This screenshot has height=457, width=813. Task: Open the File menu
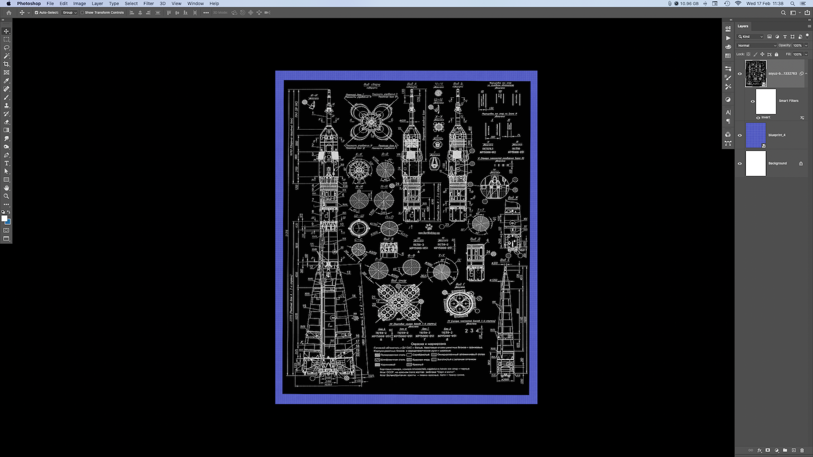(50, 3)
